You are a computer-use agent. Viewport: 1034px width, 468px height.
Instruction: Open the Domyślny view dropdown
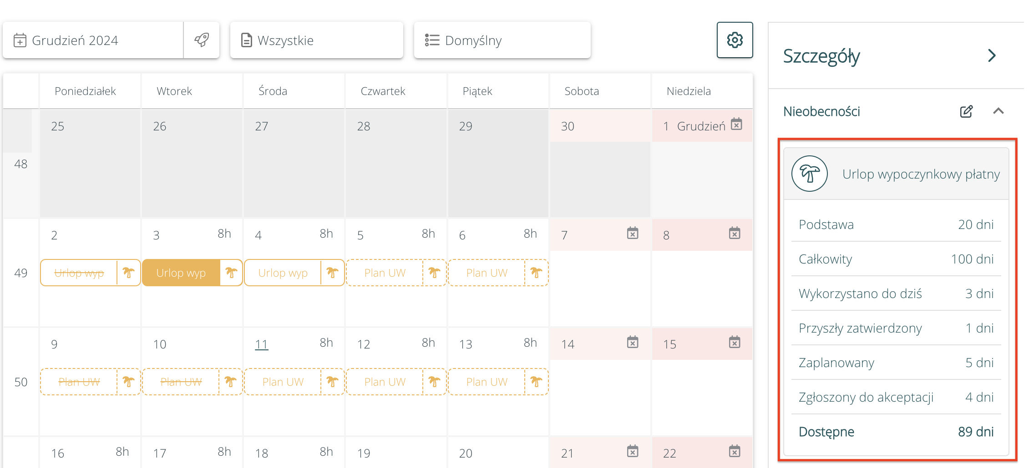pyautogui.click(x=502, y=40)
